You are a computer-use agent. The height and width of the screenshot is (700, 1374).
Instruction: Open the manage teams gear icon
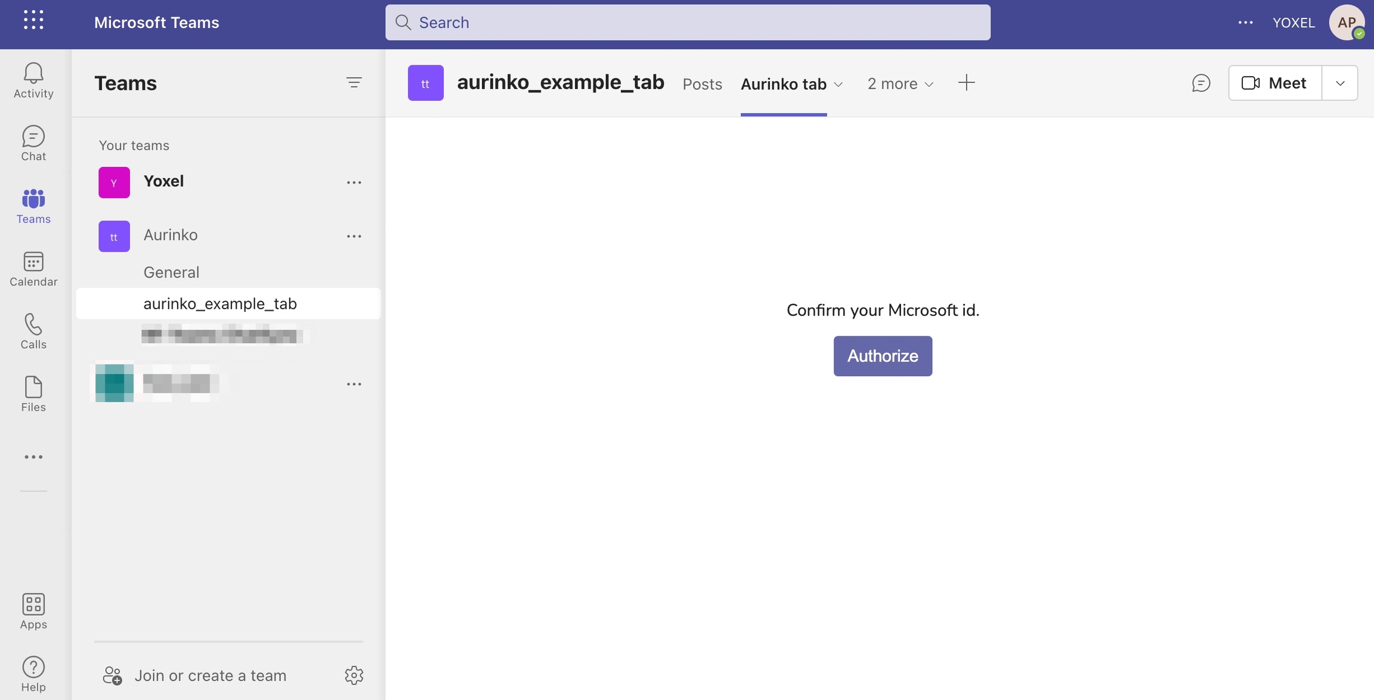[x=354, y=675]
